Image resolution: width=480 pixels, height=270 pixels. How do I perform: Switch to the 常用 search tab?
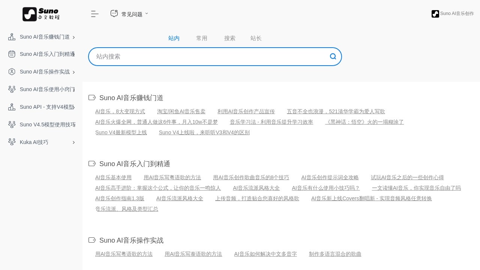click(202, 38)
